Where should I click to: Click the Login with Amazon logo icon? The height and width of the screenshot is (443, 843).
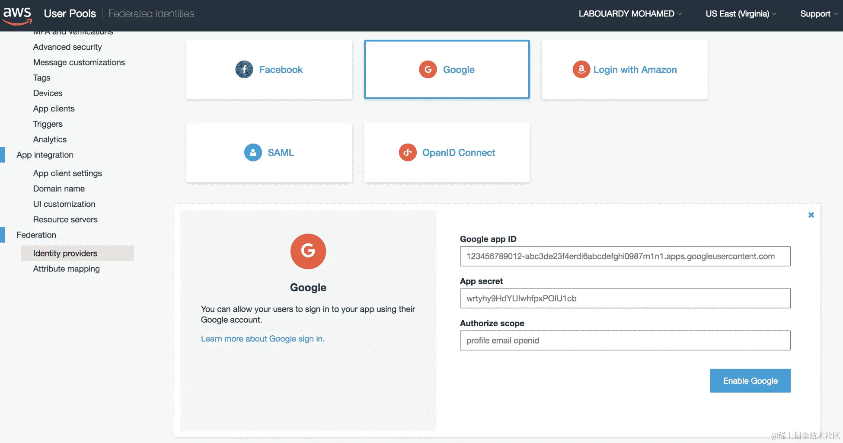pyautogui.click(x=581, y=70)
